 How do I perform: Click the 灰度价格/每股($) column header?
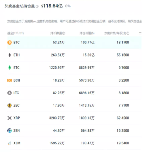115,33
